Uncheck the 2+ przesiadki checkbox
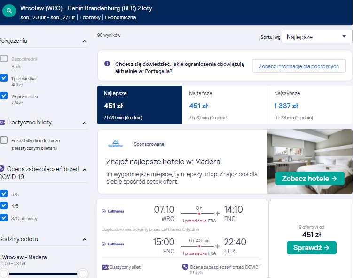 tap(4, 96)
